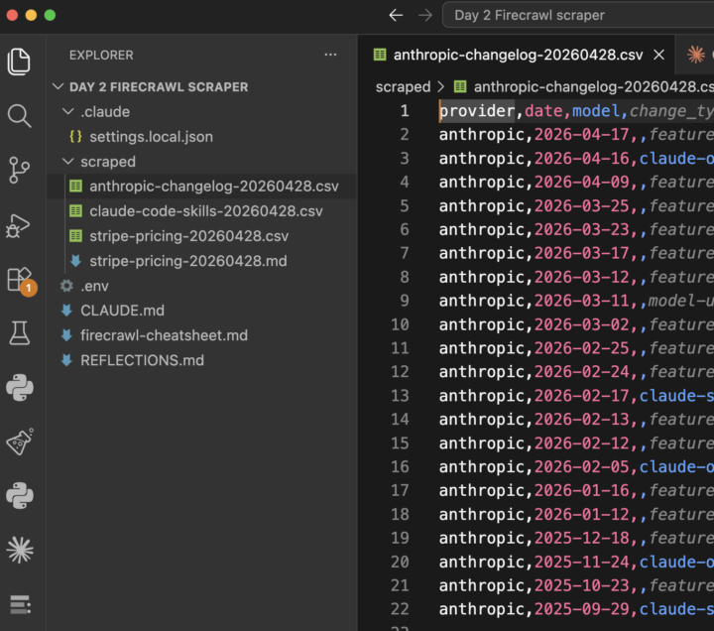The width and height of the screenshot is (714, 631).
Task: Click the breadcrumb file name anthropic-changelog
Action: tap(592, 86)
